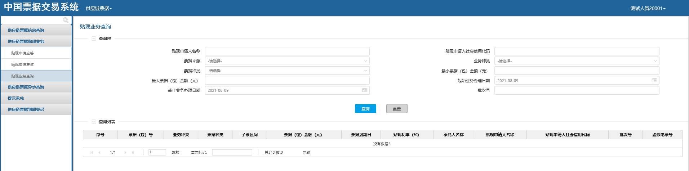The image size is (689, 171).
Task: Open the 测试人员20001 user menu
Action: 648,8
